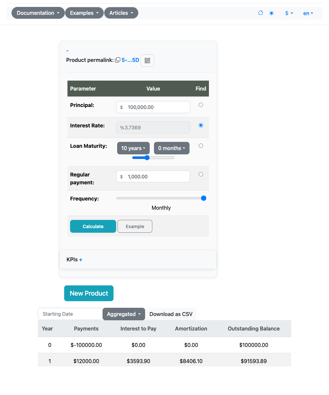Screen dimensions: 329x395
Task: Open the Aggregated view dropdown
Action: pos(124,314)
